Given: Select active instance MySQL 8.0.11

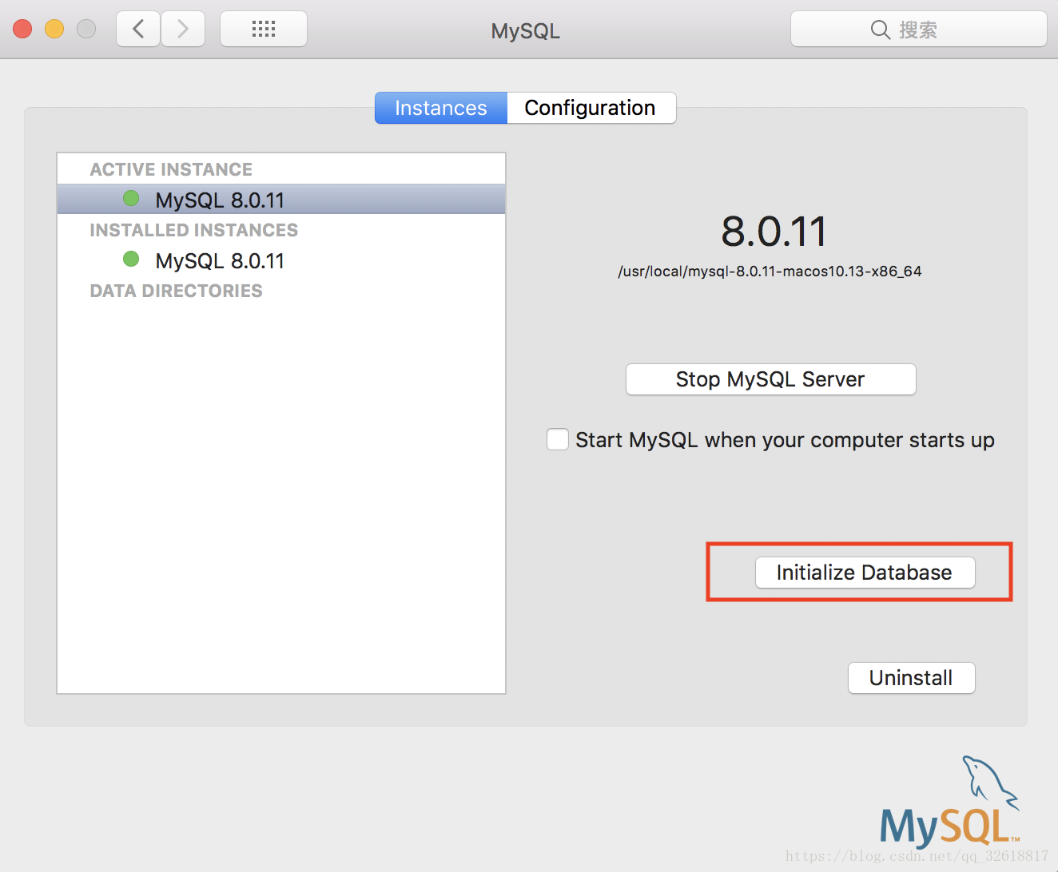Looking at the screenshot, I should pos(281,200).
